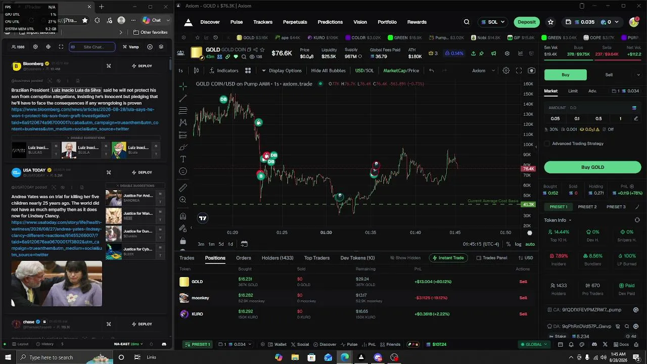647x364 pixels.
Task: Click the AMOUNT input field
Action: pos(592,108)
